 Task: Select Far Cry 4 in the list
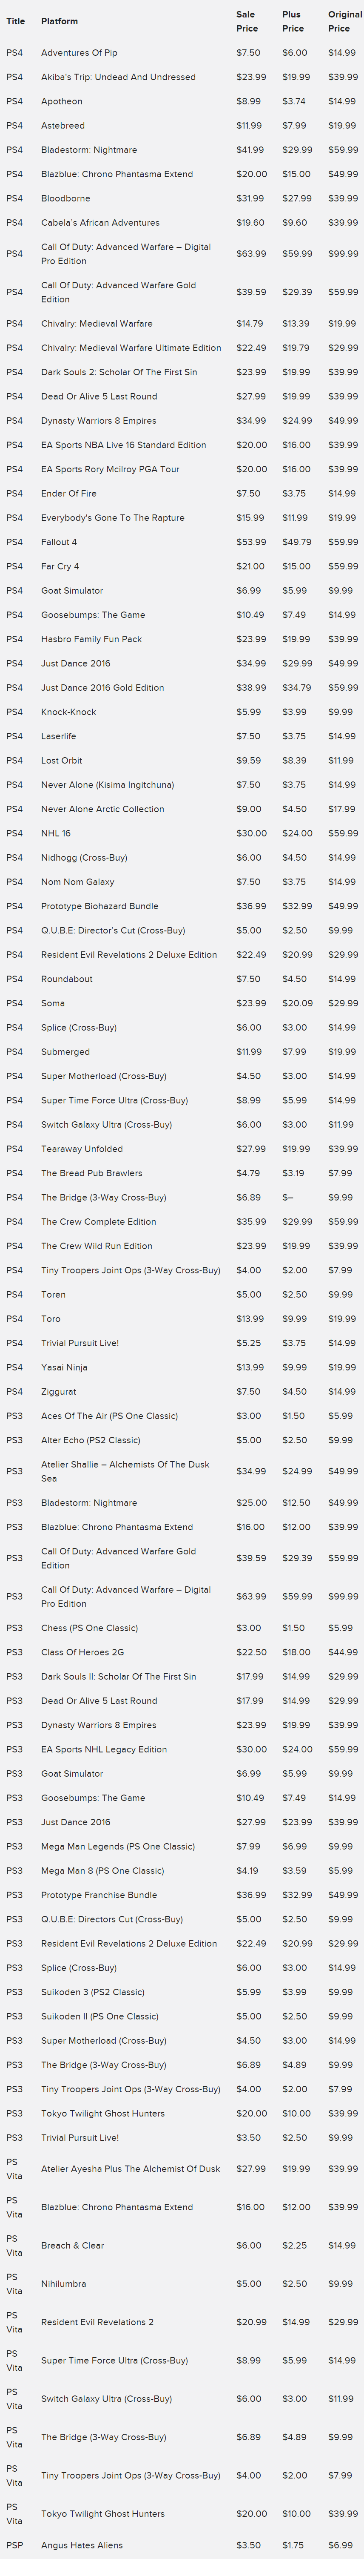[x=60, y=566]
